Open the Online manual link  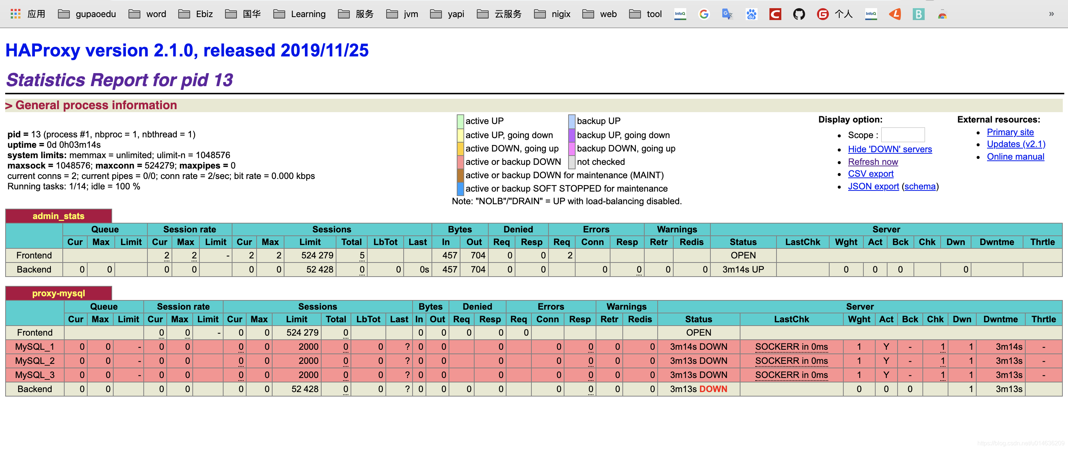click(x=1015, y=156)
